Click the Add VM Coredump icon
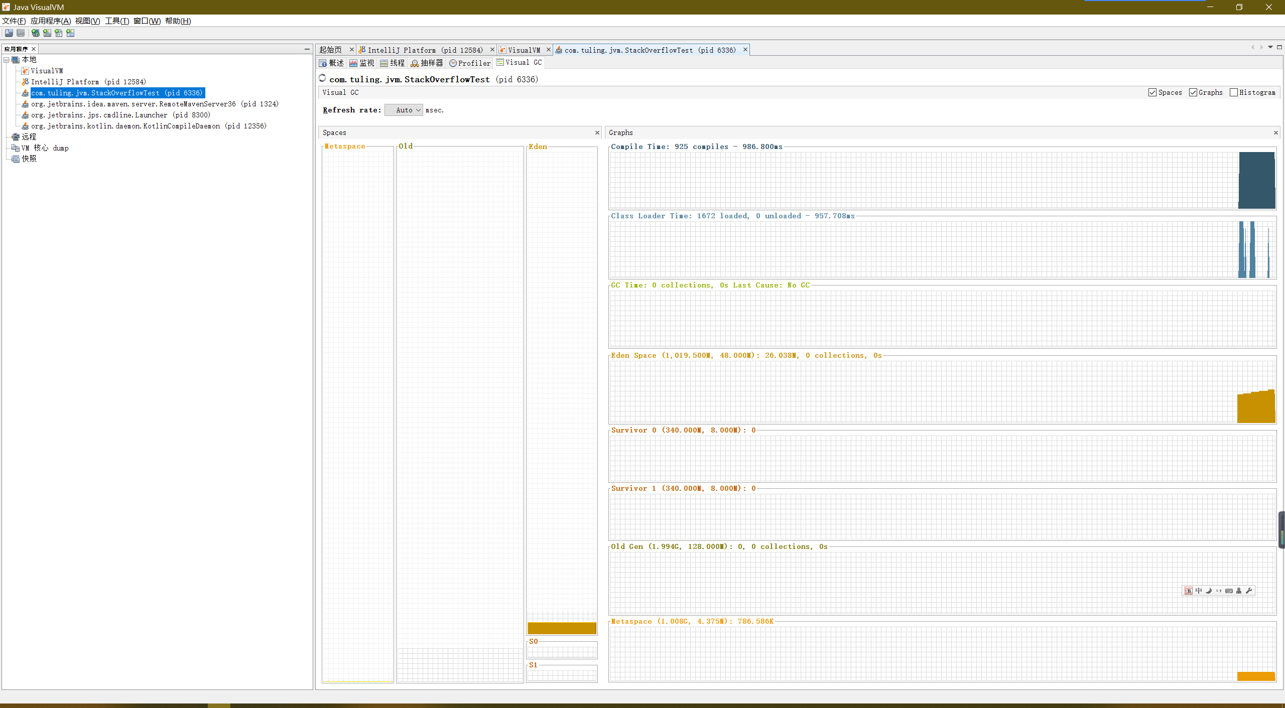 click(59, 33)
